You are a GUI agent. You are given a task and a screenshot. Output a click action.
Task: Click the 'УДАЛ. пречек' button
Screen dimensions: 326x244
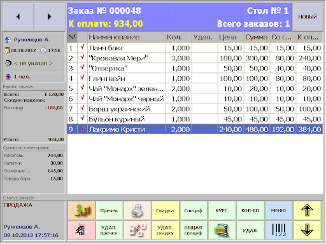[110, 231]
